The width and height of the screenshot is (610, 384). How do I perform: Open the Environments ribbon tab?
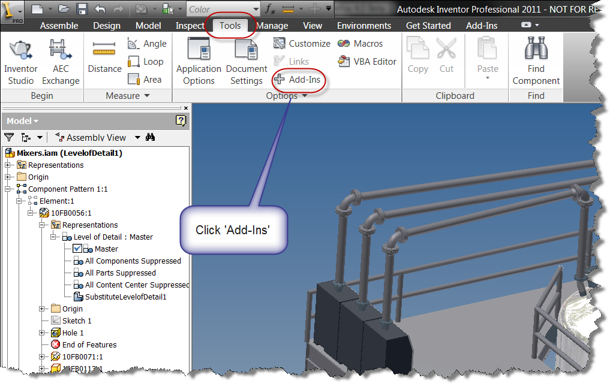click(x=364, y=26)
